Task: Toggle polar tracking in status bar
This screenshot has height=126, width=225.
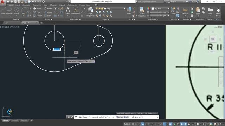Action: [149, 124]
